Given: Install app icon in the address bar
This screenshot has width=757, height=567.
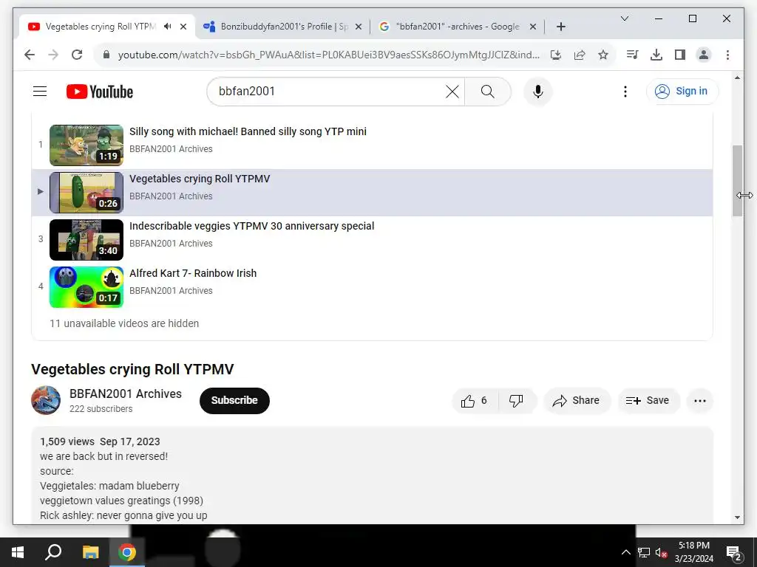Looking at the screenshot, I should [556, 55].
